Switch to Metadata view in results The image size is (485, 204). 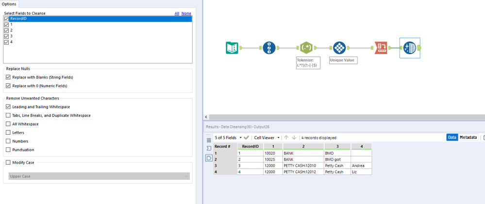(468, 137)
